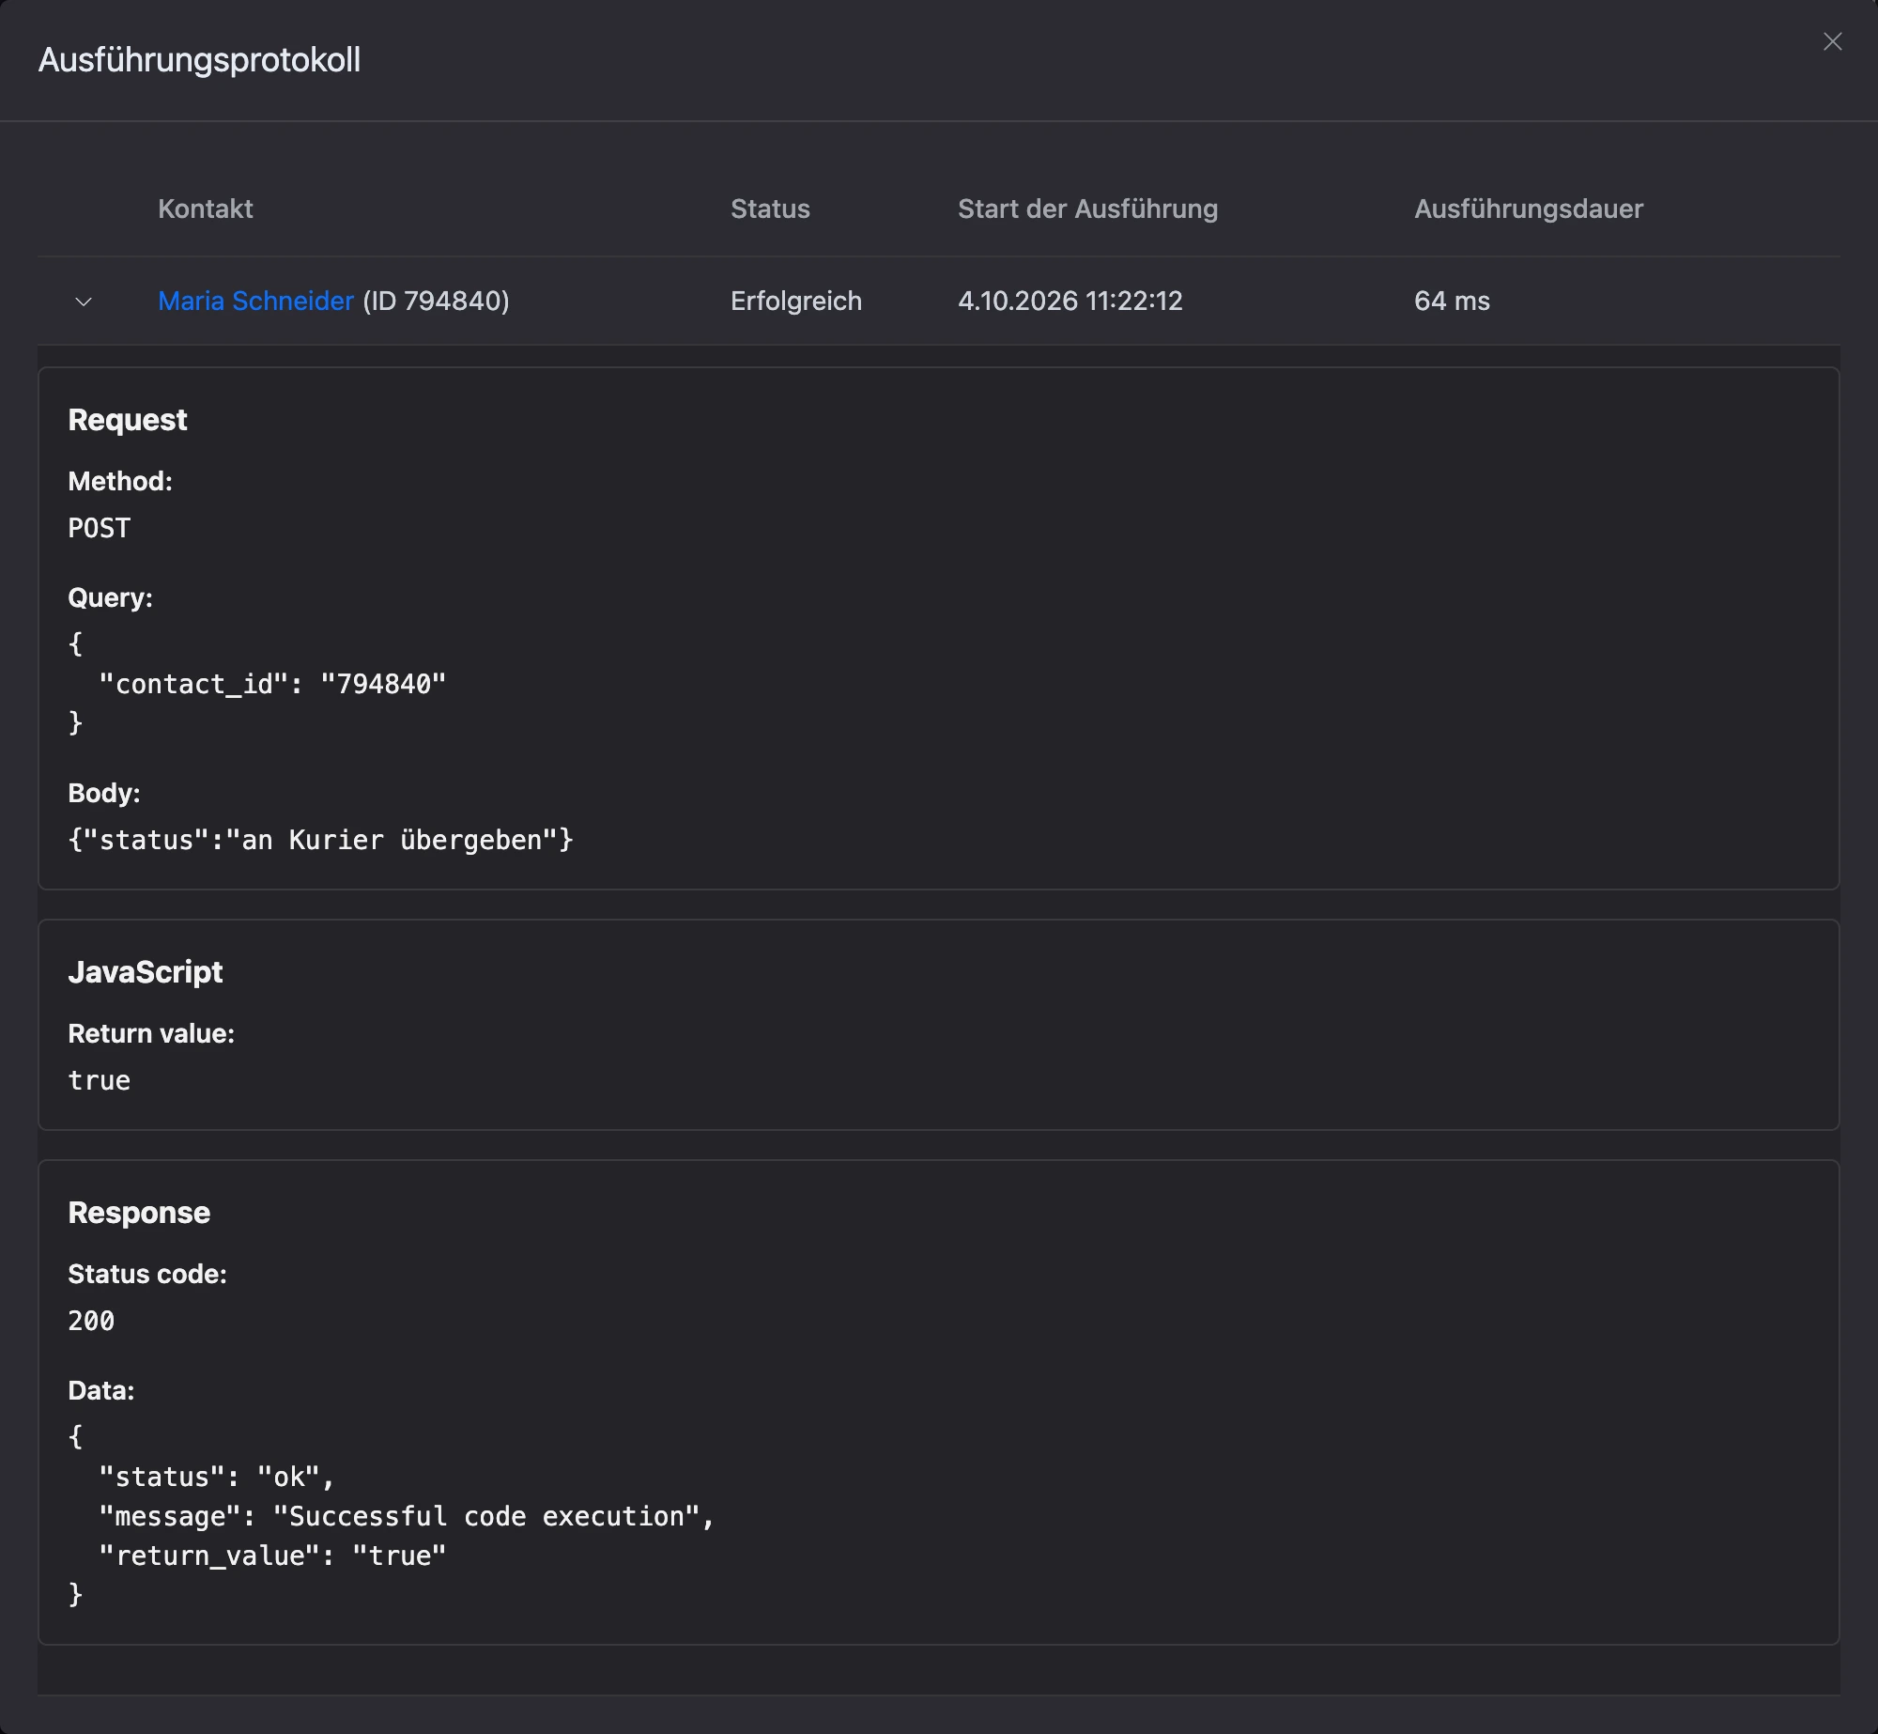
Task: Open the Maria Schneider contact link
Action: [x=255, y=301]
